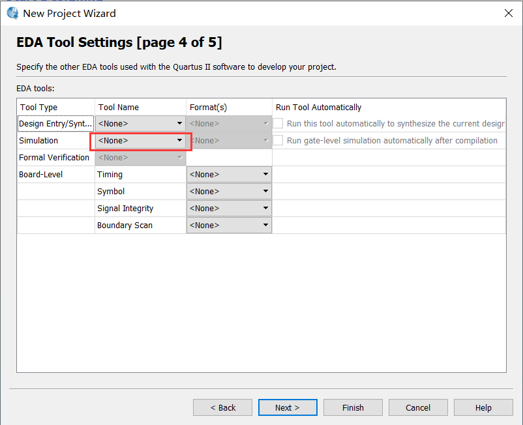The height and width of the screenshot is (425, 523).
Task: Click the Cancel button
Action: (418, 407)
